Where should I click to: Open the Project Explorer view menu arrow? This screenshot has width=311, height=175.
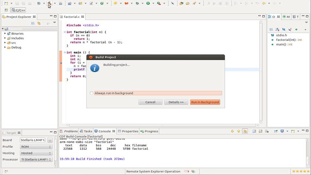tap(54, 23)
